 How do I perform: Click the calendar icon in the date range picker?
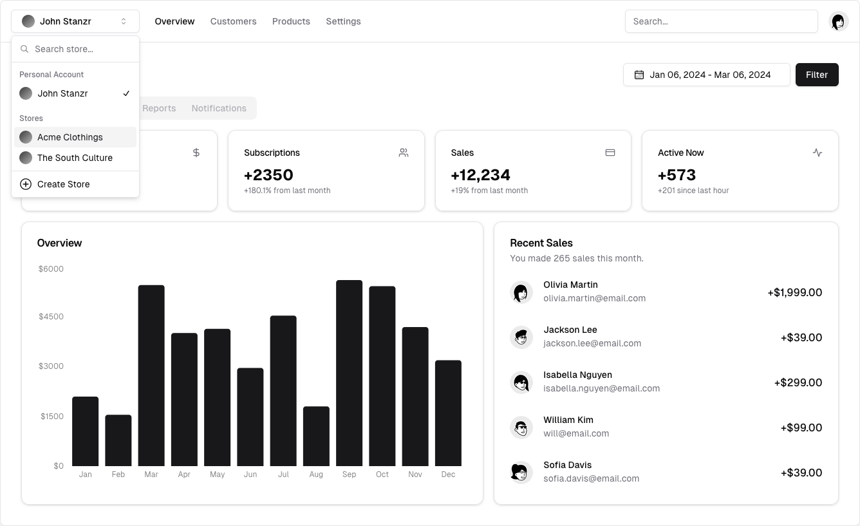[638, 75]
